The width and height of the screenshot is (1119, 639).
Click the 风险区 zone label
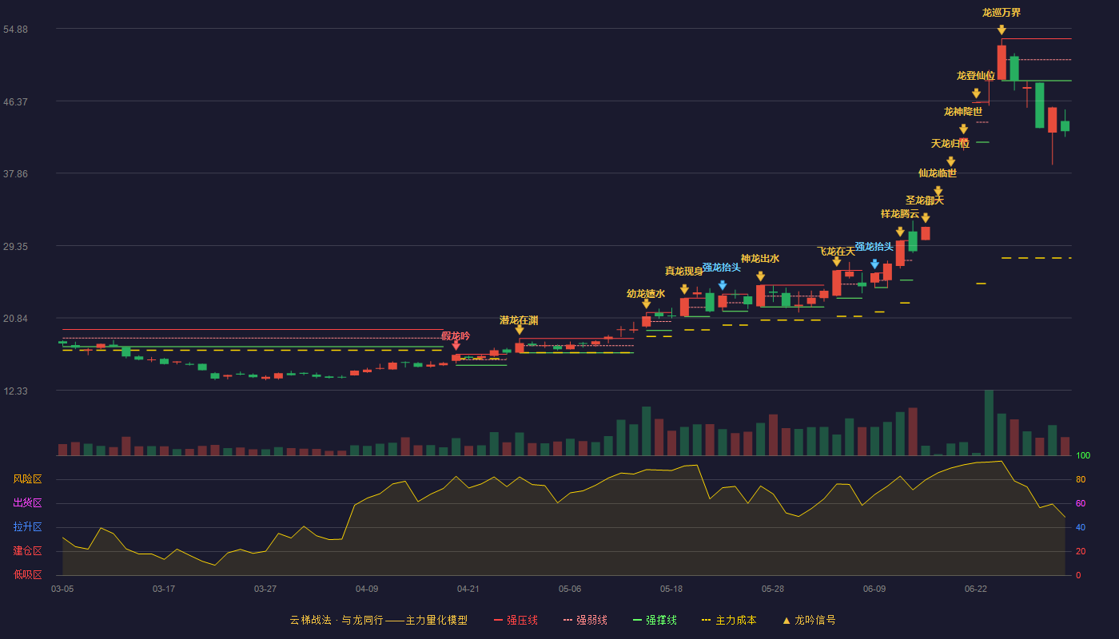[28, 479]
